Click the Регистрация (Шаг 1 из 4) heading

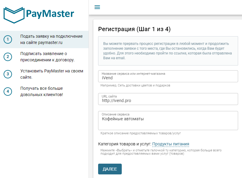[134, 29]
